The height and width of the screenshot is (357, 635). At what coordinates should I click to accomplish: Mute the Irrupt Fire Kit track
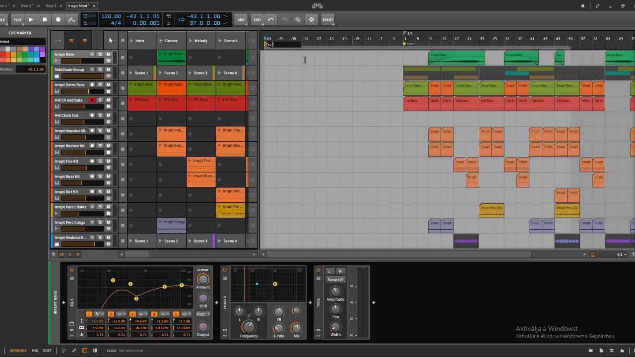click(108, 161)
